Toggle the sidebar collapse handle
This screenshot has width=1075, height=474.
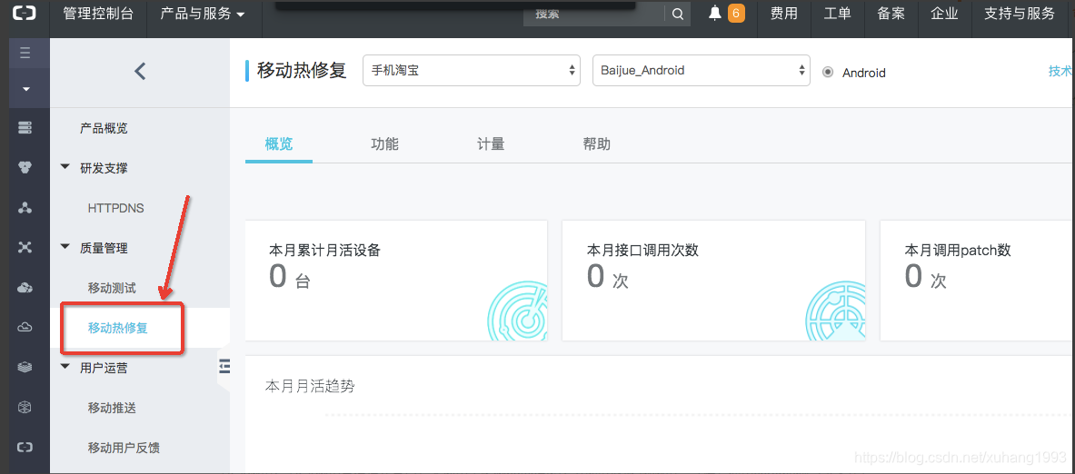[224, 367]
